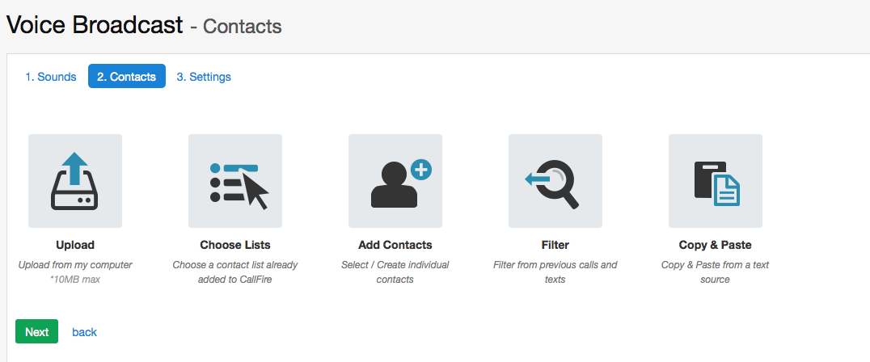
Task: Switch to the 1. Sounds tab
Action: click(51, 77)
